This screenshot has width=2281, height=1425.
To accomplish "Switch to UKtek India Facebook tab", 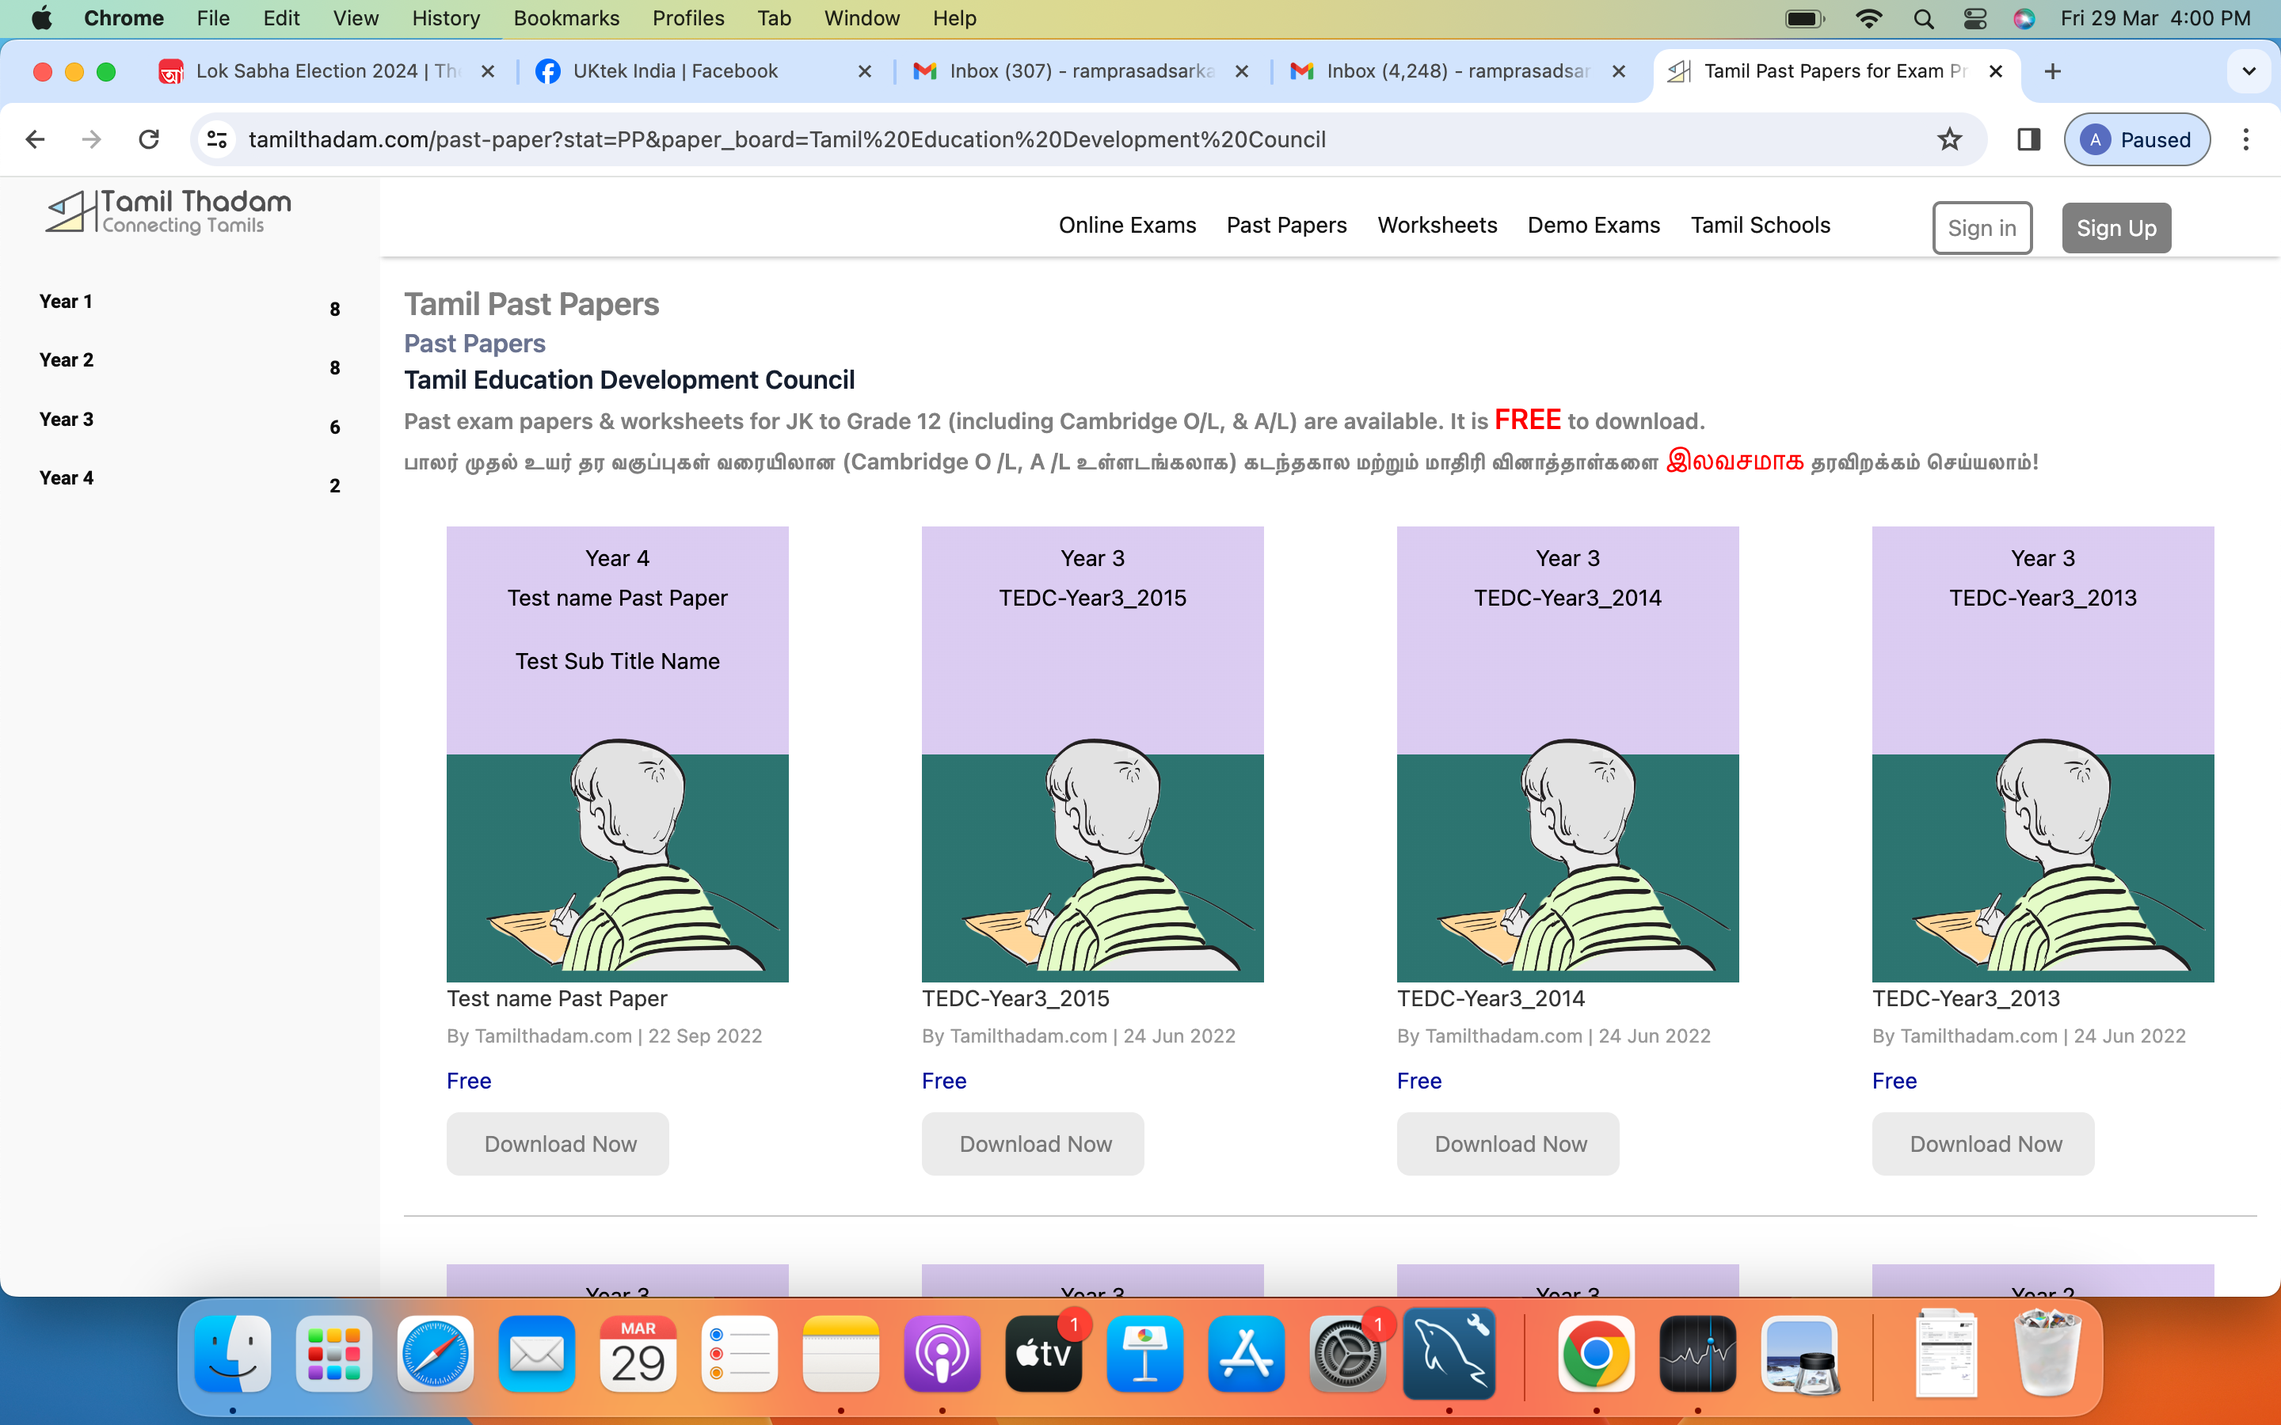I will pos(675,71).
